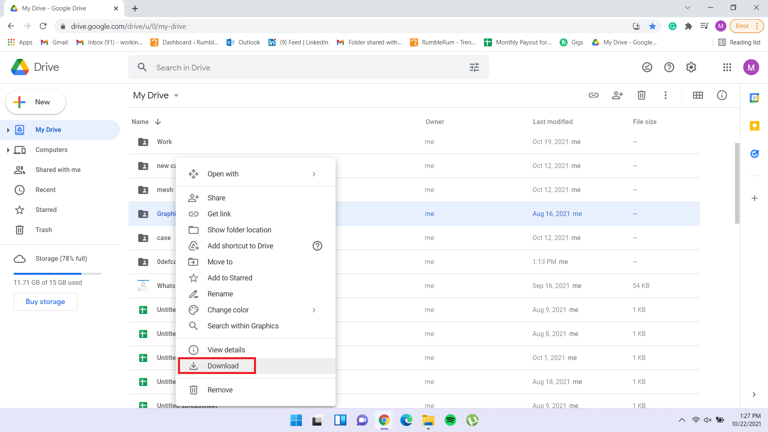The image size is (768, 432).
Task: Open Storage (78% full) in sidebar
Action: point(60,259)
